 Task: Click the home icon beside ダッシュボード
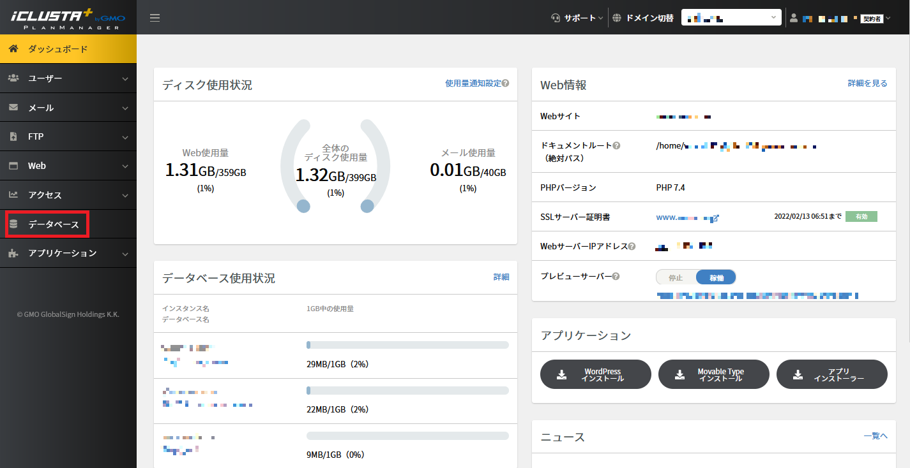tap(13, 48)
